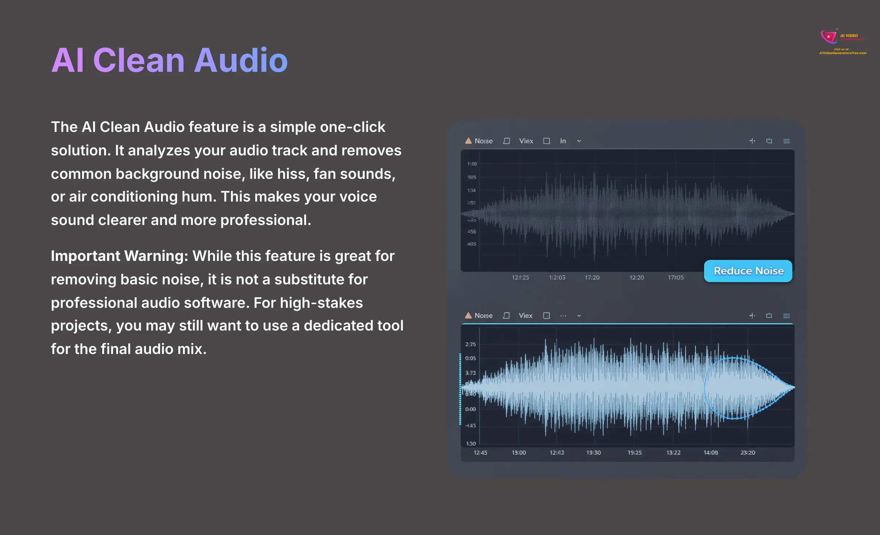Open the hamburger menu of the bottom waveform panel

(786, 316)
